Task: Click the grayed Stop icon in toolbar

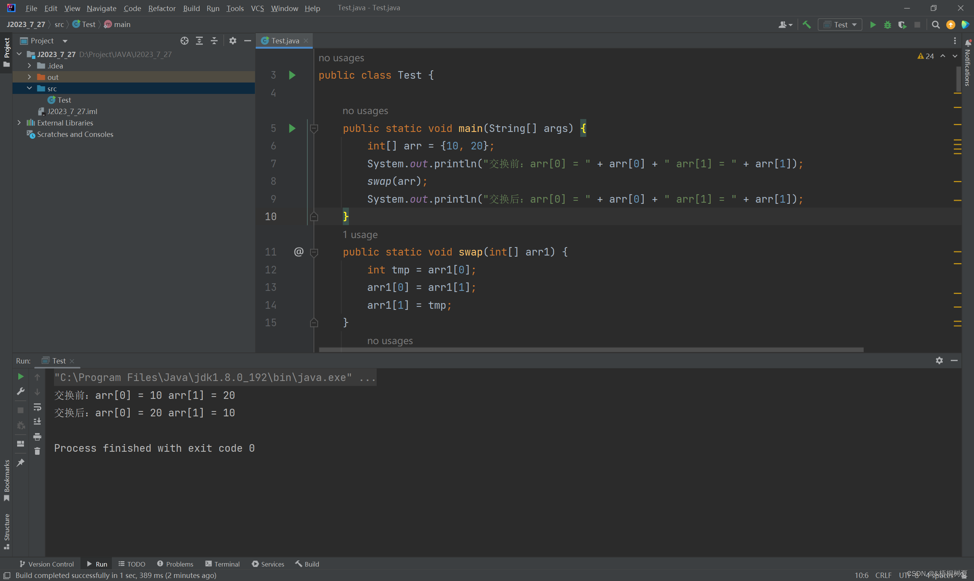Action: 917,25
